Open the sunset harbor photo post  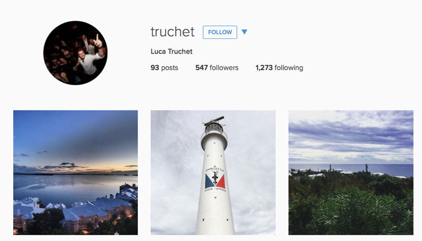pyautogui.click(x=75, y=173)
